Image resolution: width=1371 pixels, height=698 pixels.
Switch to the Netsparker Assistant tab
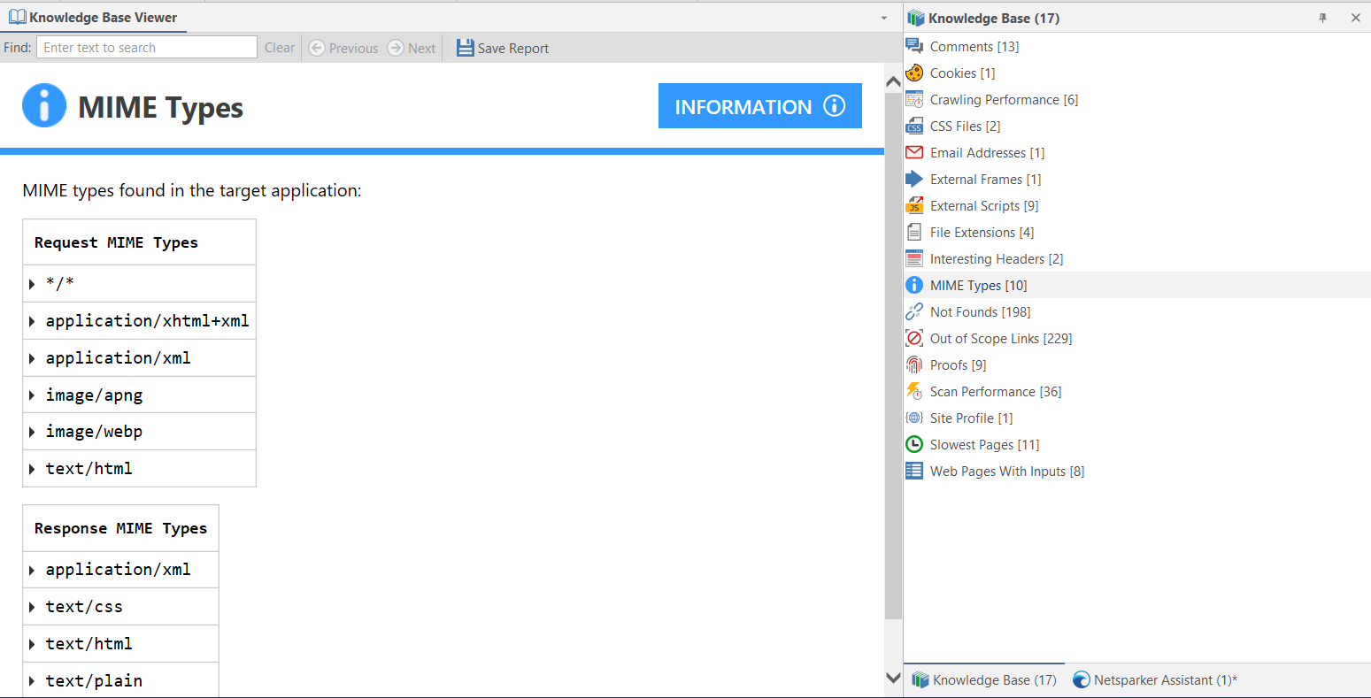click(x=1153, y=679)
